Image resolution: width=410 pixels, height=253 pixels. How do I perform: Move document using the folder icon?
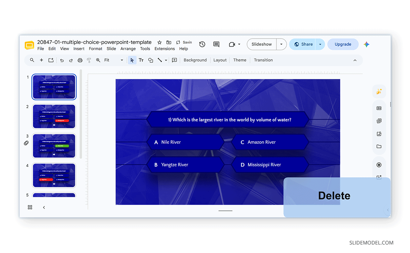coord(169,43)
